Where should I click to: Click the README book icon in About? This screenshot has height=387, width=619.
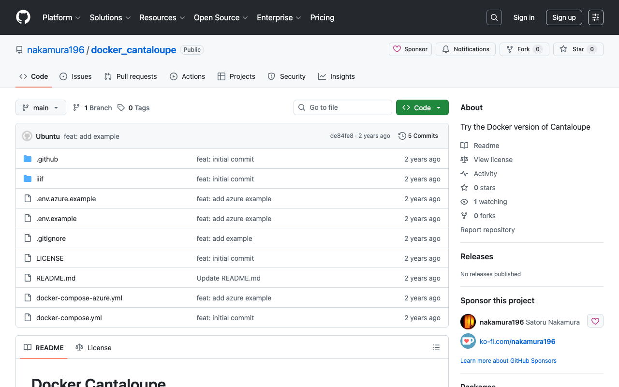tap(464, 145)
